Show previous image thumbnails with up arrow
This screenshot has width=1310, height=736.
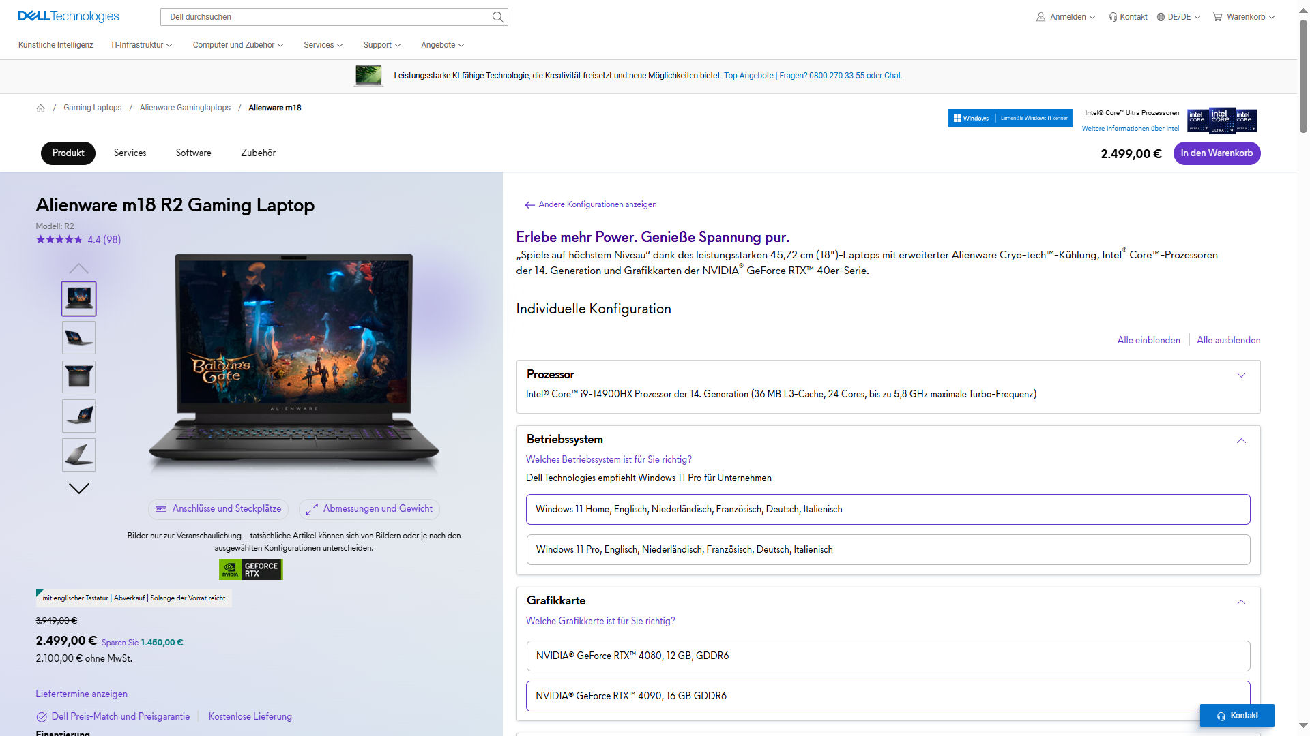(79, 269)
